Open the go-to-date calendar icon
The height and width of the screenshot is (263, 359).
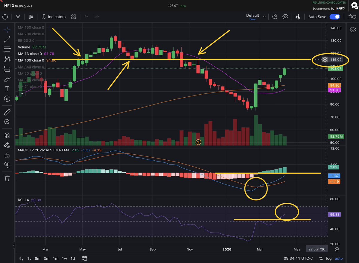tap(84, 258)
